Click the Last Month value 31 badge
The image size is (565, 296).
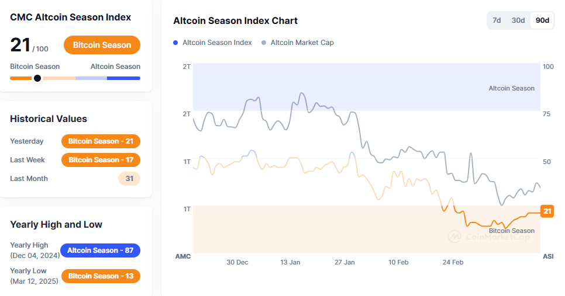(129, 179)
